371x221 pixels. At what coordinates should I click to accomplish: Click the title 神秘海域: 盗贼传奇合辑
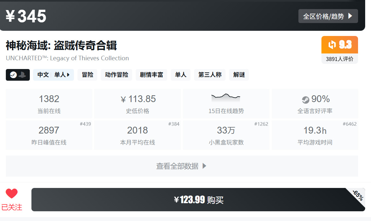click(61, 45)
